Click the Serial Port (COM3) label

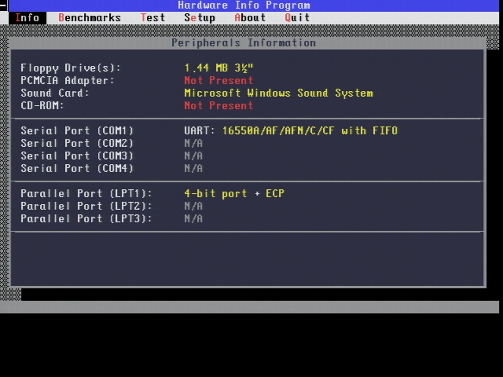click(77, 156)
